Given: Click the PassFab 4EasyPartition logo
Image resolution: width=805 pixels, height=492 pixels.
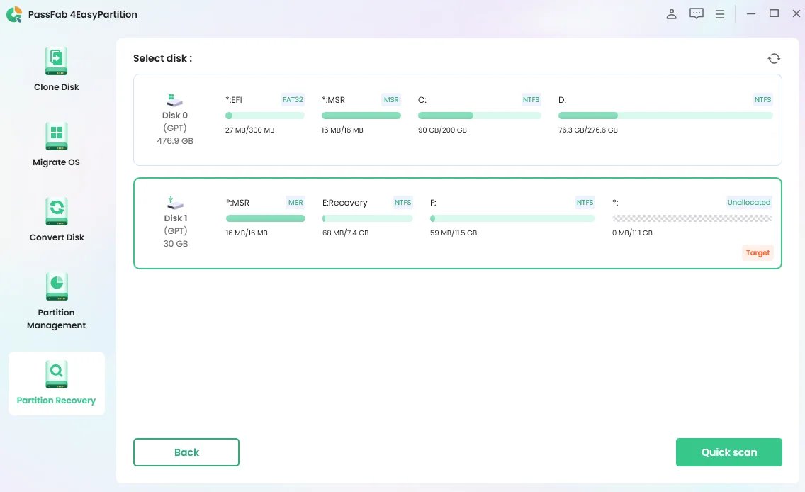Looking at the screenshot, I should click(14, 14).
